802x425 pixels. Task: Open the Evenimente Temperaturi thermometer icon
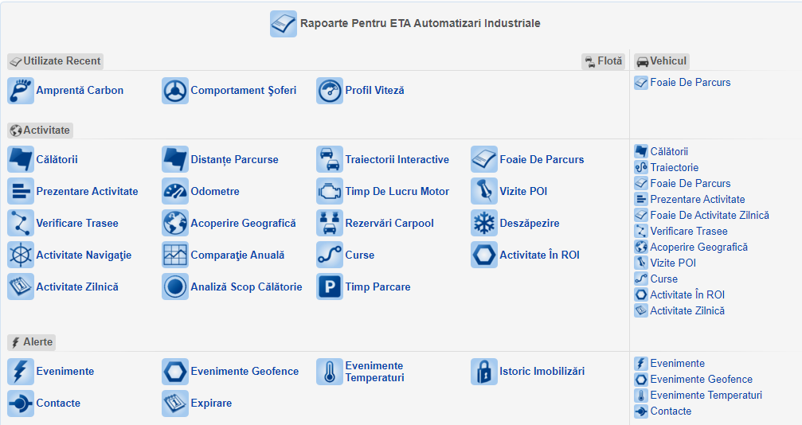pos(330,372)
